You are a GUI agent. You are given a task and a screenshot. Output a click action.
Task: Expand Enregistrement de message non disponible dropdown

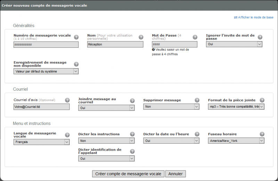click(x=46, y=71)
